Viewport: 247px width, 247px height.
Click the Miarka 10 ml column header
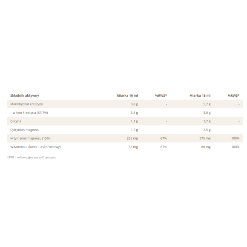[x=127, y=95]
